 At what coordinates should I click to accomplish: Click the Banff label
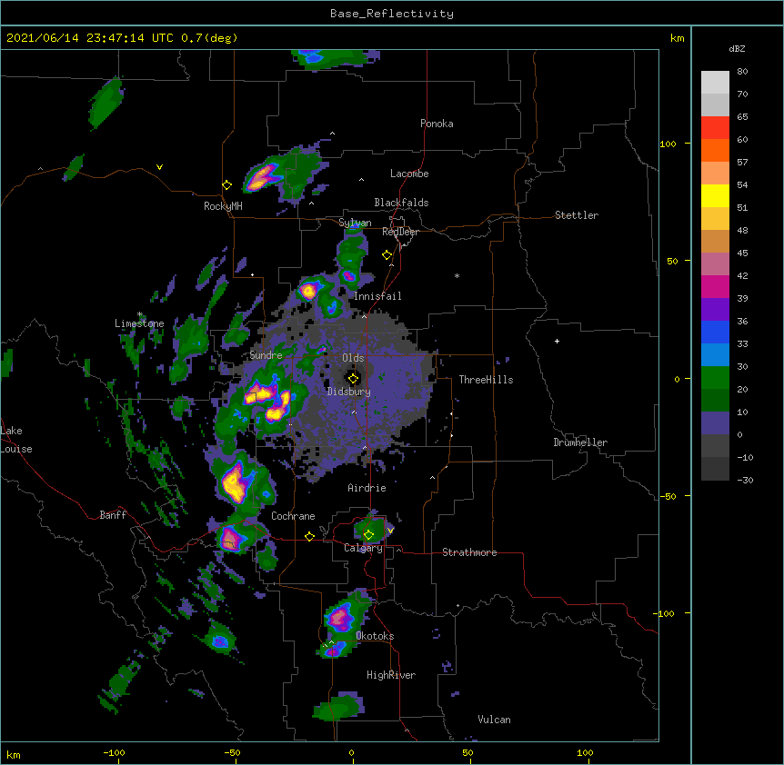pyautogui.click(x=113, y=515)
